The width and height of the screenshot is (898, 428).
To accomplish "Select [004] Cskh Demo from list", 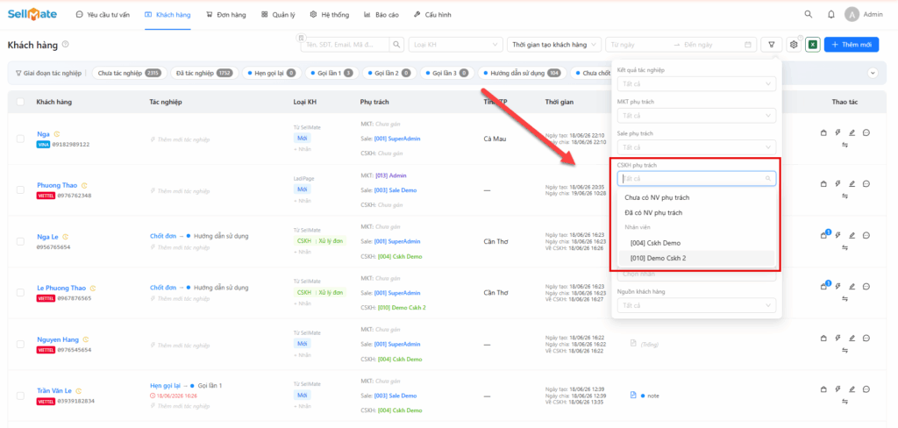I will click(696, 243).
